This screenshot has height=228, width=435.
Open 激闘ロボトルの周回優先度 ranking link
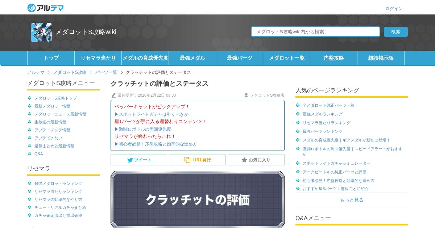point(352,152)
